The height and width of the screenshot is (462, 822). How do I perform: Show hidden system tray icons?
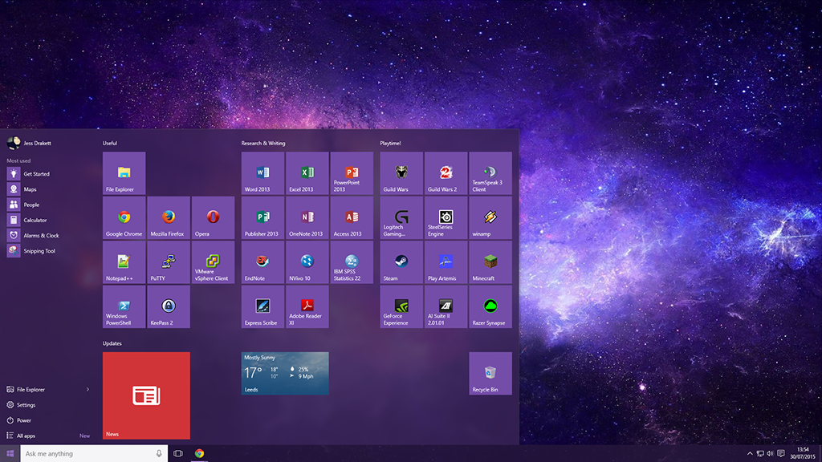750,454
